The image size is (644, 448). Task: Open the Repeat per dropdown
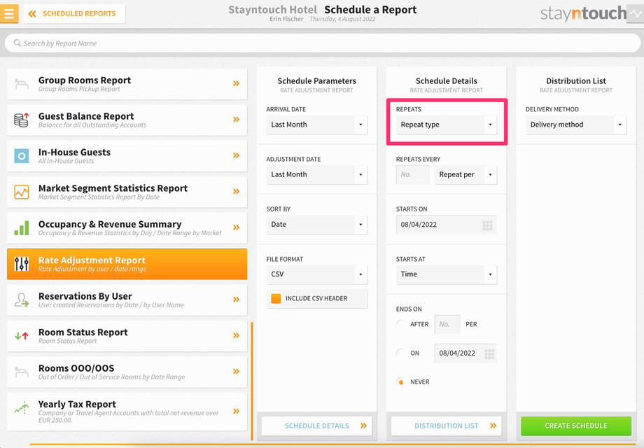click(465, 174)
